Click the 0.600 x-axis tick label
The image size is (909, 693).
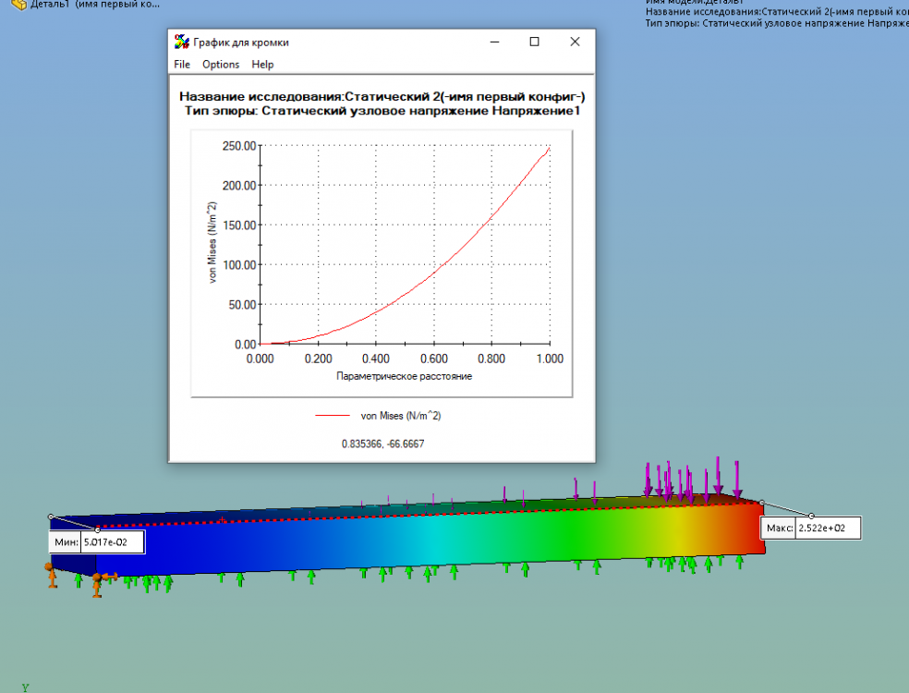[x=433, y=359]
